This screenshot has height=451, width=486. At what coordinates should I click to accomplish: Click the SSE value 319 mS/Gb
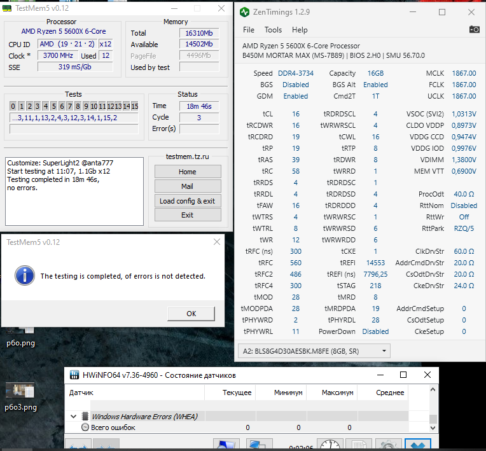(75, 67)
